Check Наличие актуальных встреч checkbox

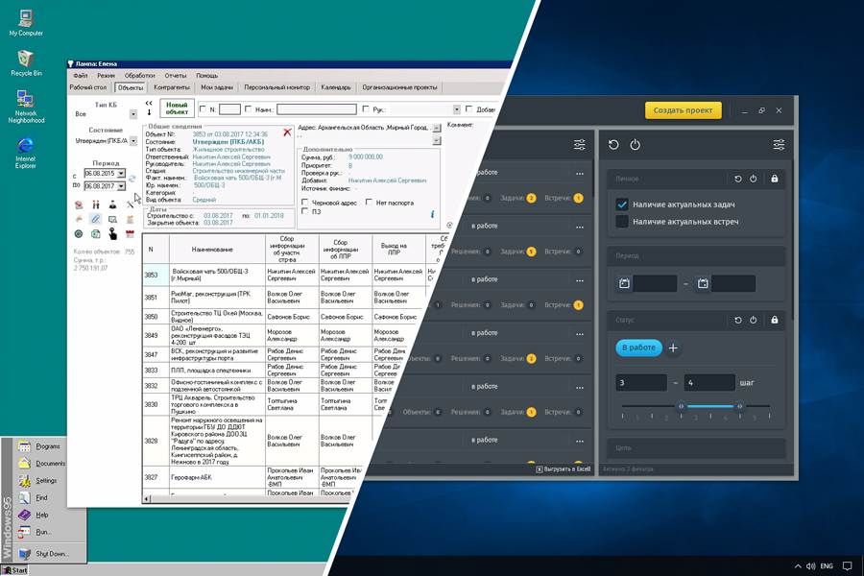tap(622, 222)
